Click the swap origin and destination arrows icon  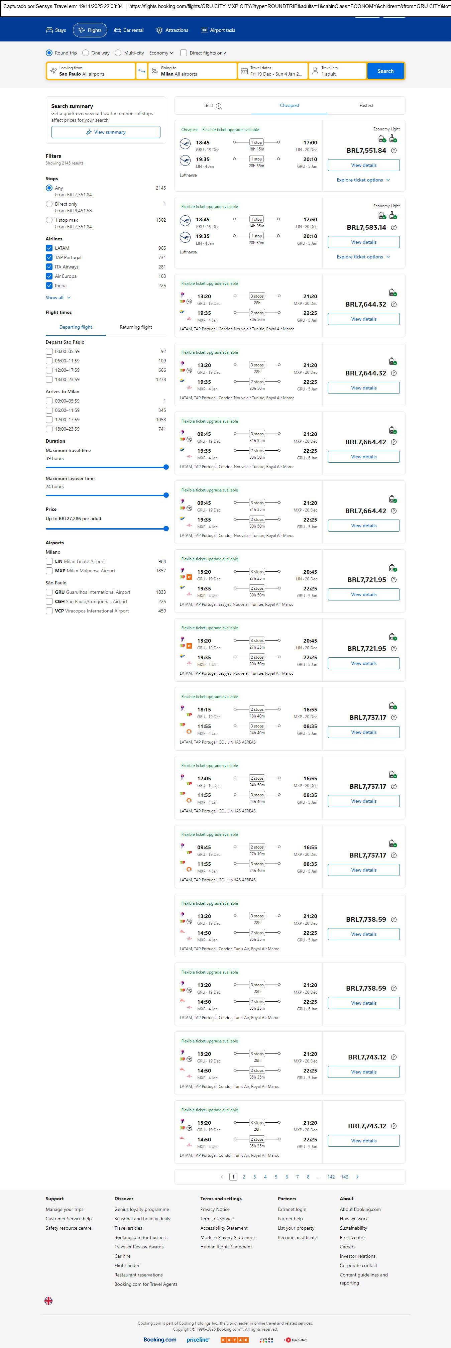click(x=142, y=71)
